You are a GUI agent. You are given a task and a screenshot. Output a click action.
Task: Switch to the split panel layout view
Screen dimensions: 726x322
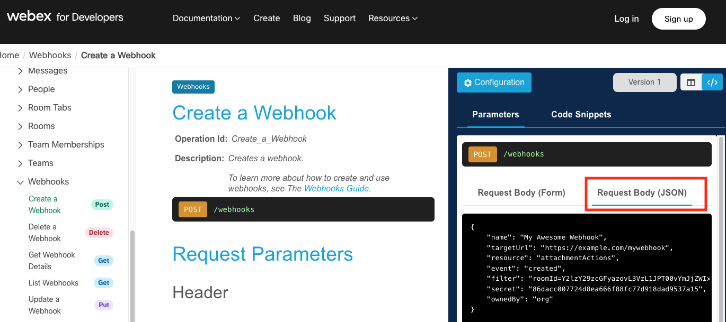[691, 82]
